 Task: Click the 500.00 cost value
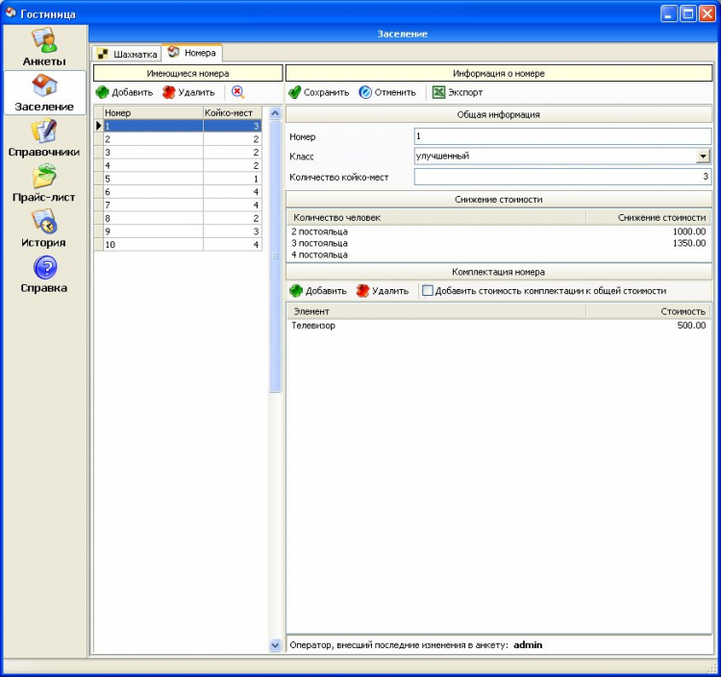coord(691,326)
